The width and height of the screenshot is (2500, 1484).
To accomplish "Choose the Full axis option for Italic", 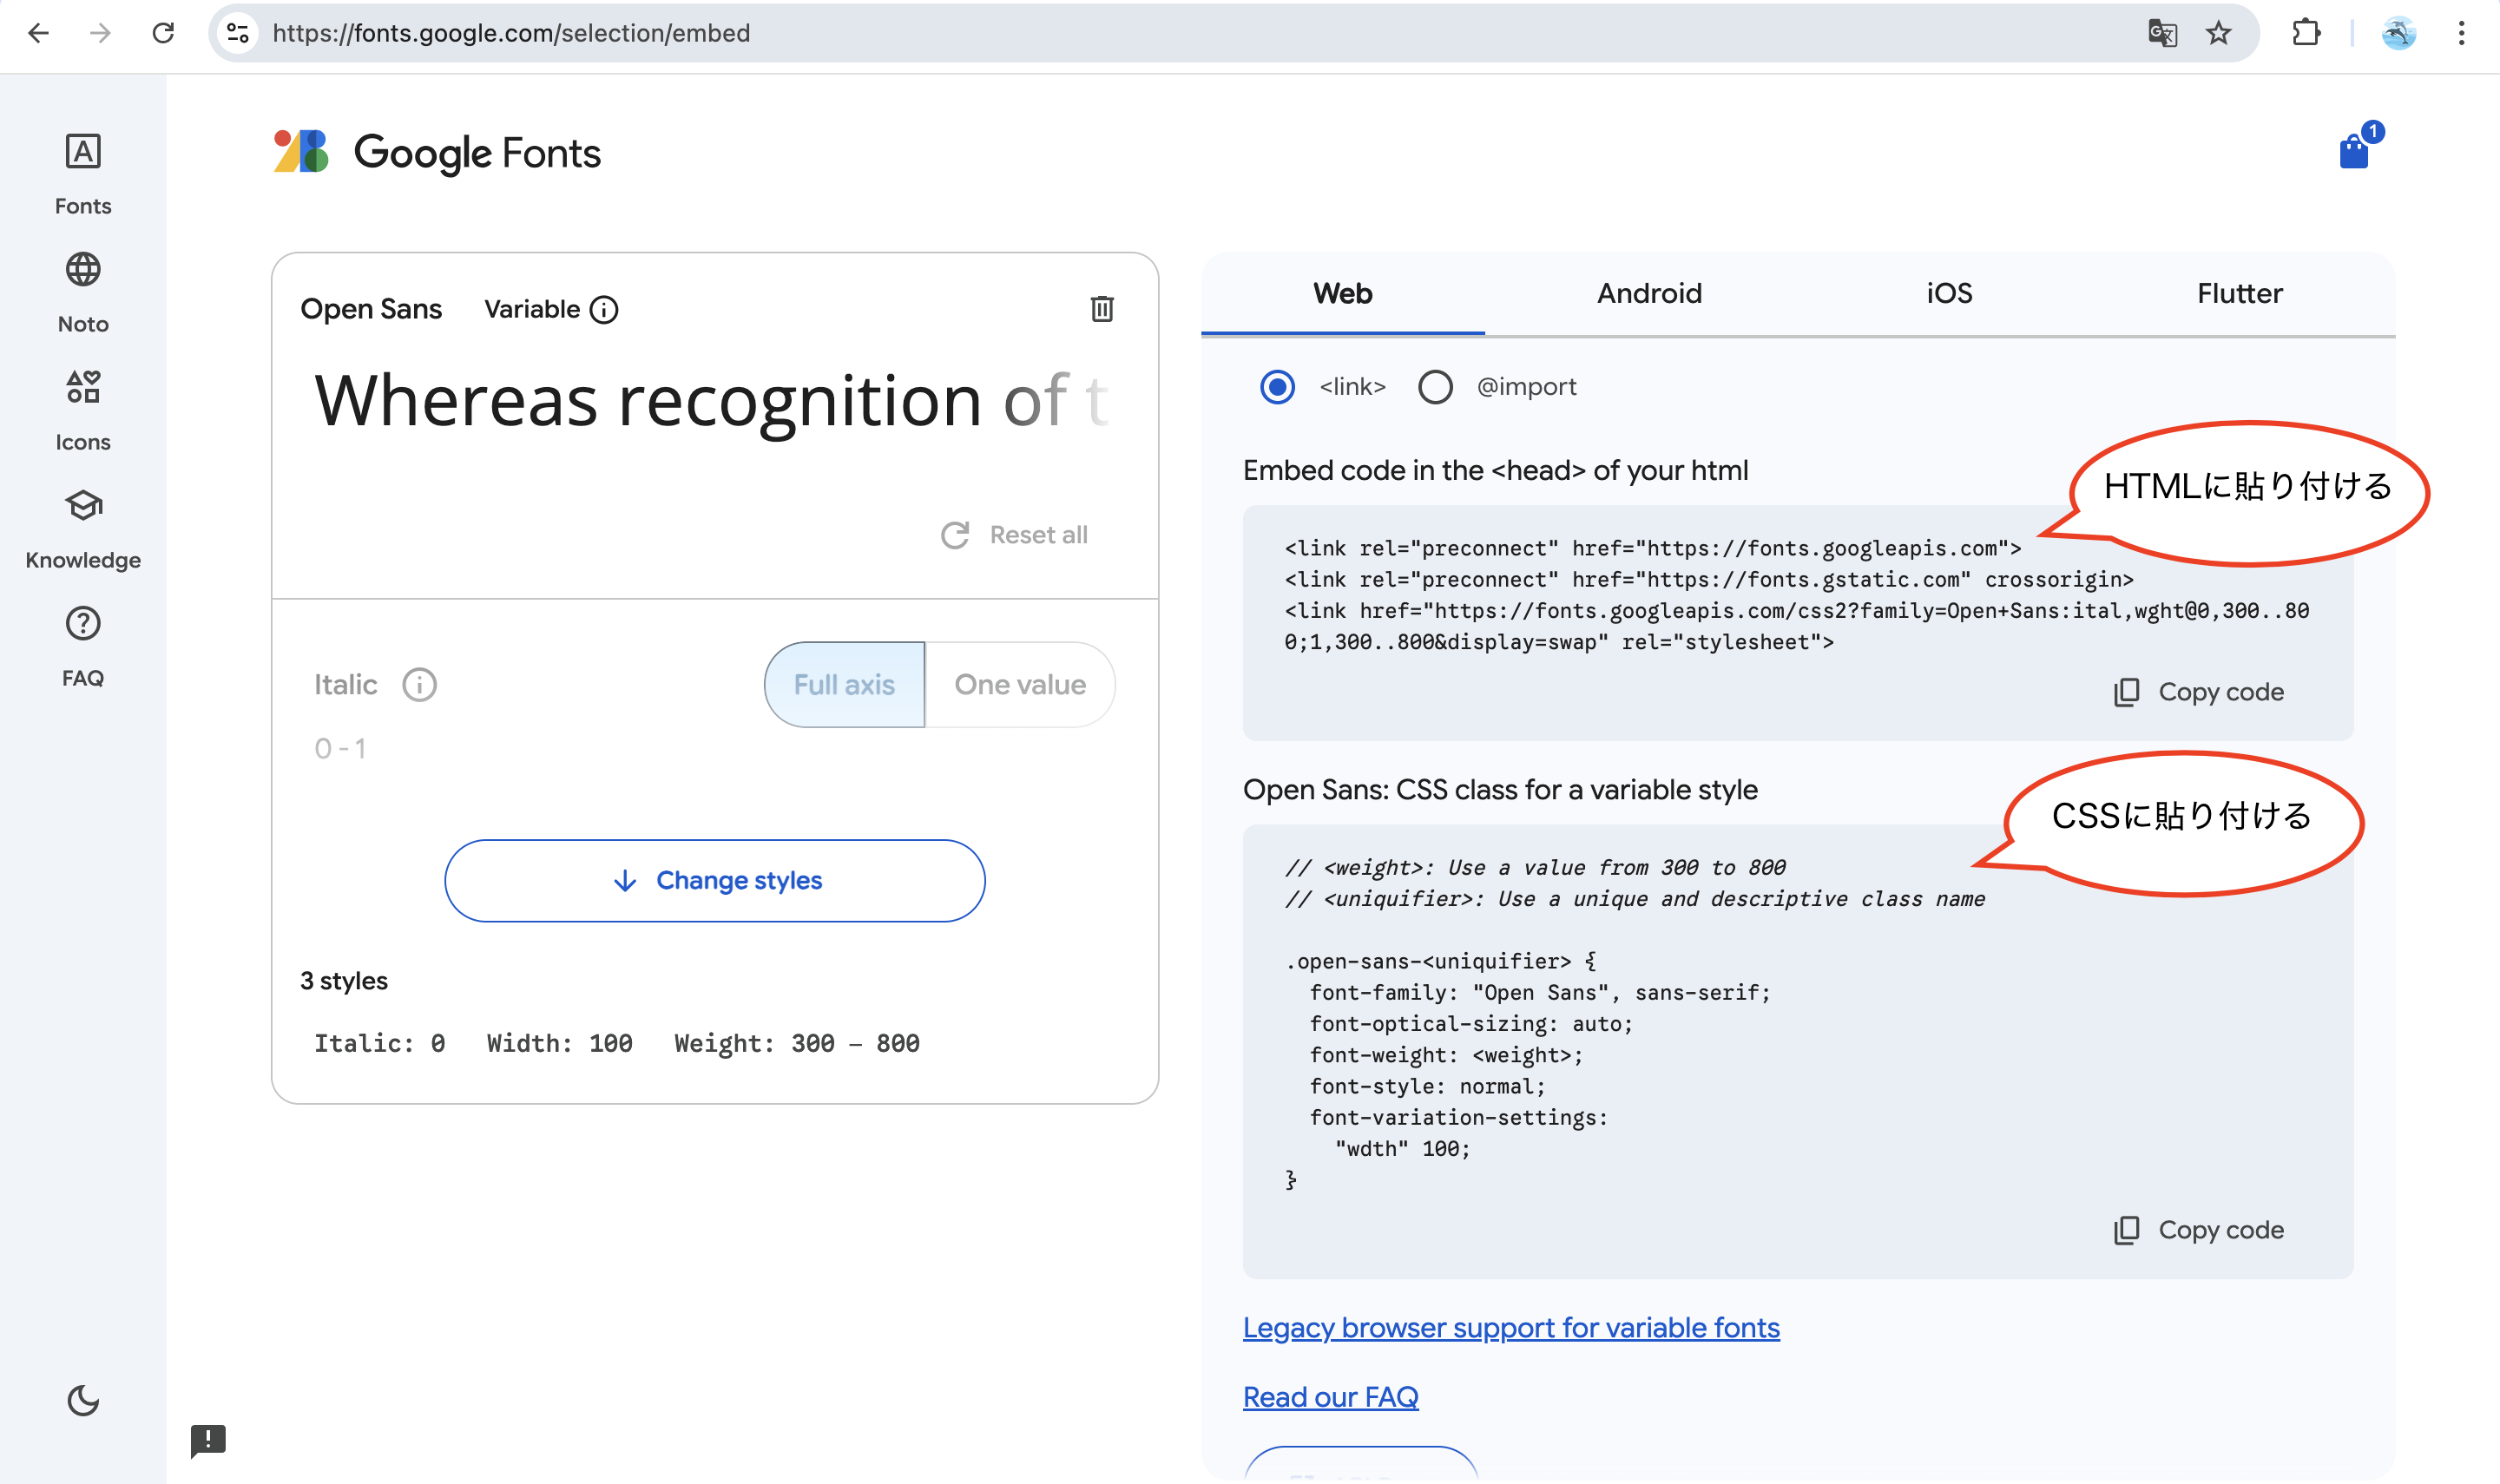I will click(844, 685).
